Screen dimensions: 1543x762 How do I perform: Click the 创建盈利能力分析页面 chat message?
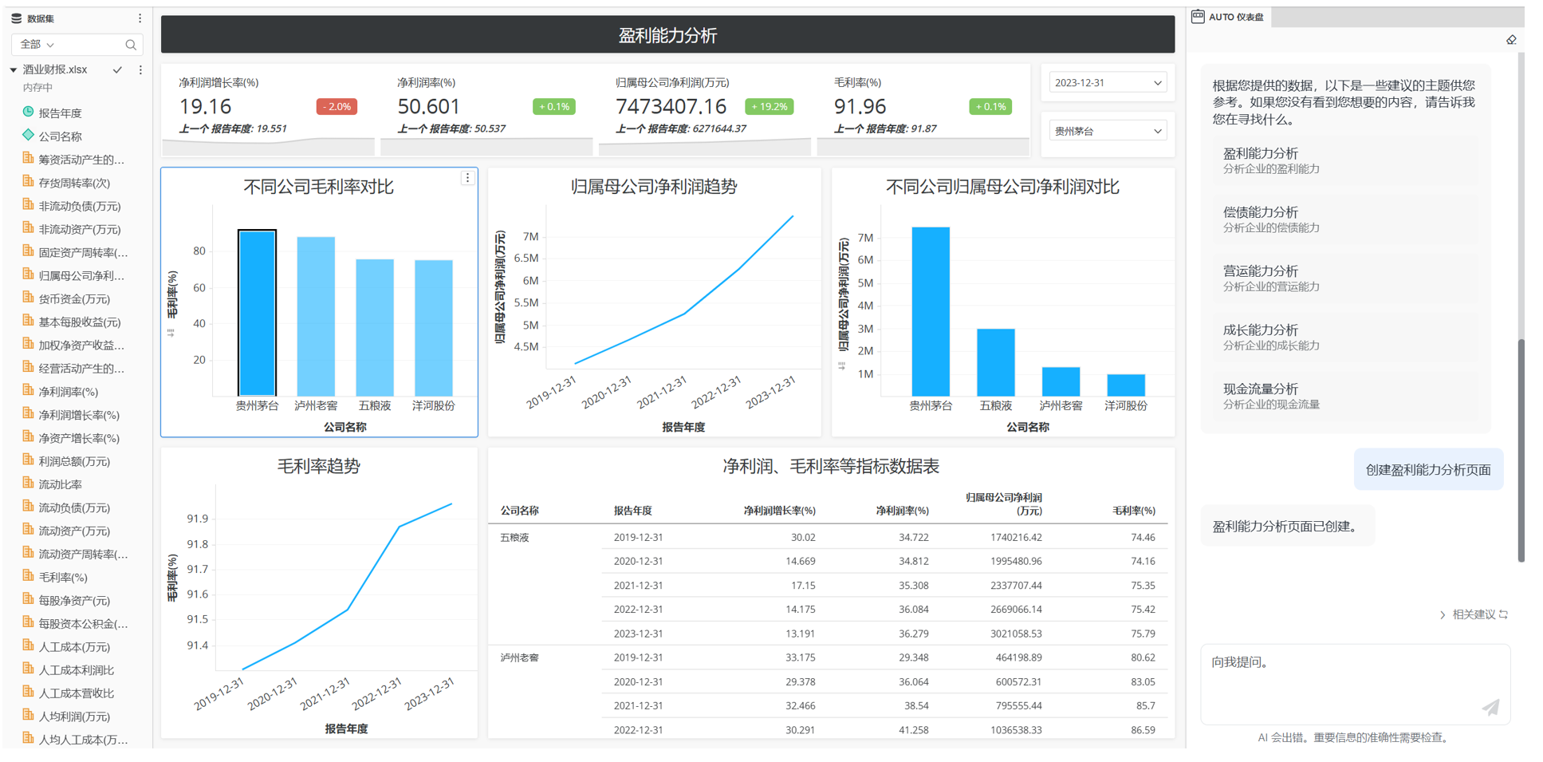[1428, 470]
